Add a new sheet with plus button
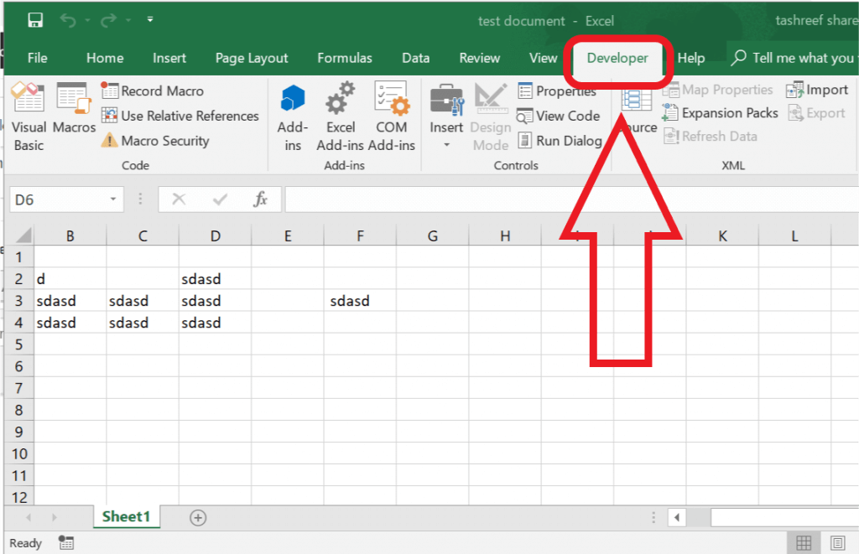Screen dimensions: 859x554 point(198,517)
